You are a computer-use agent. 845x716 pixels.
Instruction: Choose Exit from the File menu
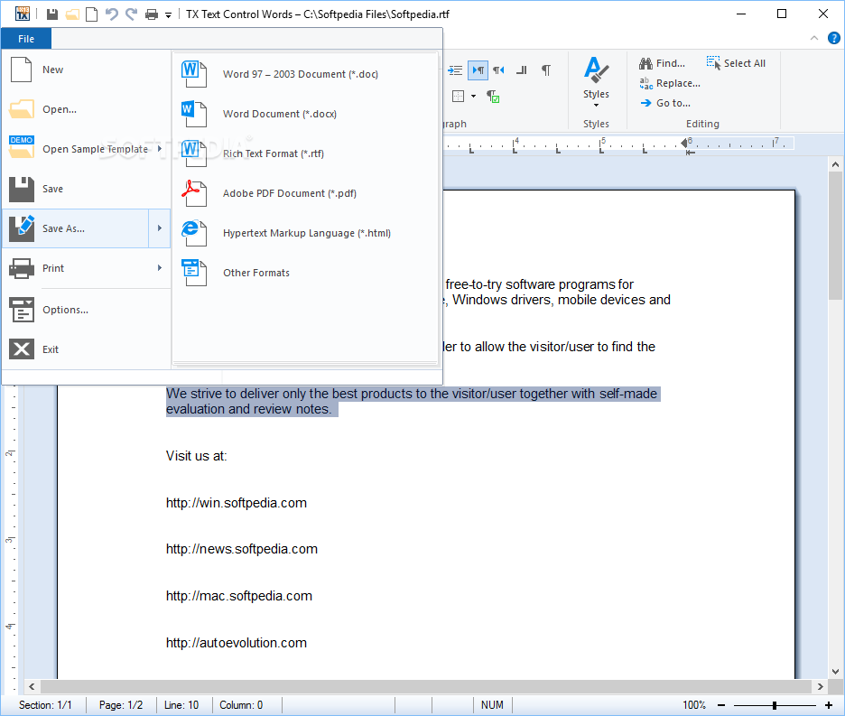point(87,349)
